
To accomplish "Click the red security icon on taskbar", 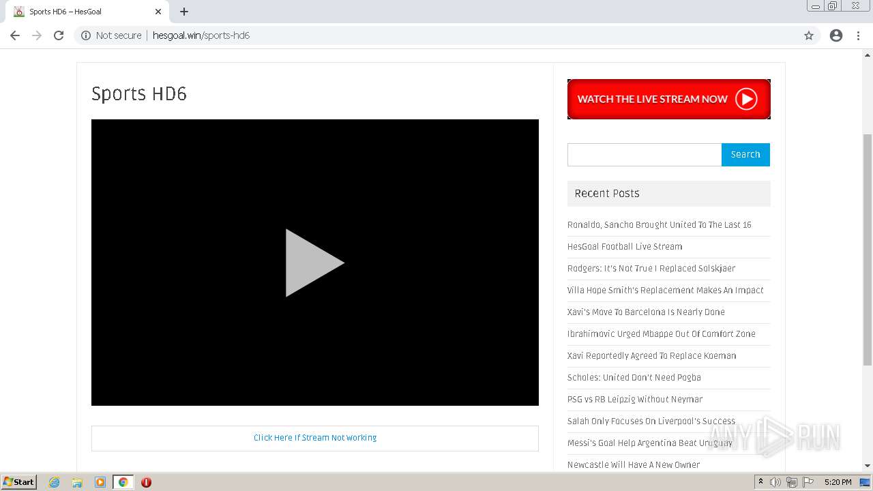I will click(146, 482).
